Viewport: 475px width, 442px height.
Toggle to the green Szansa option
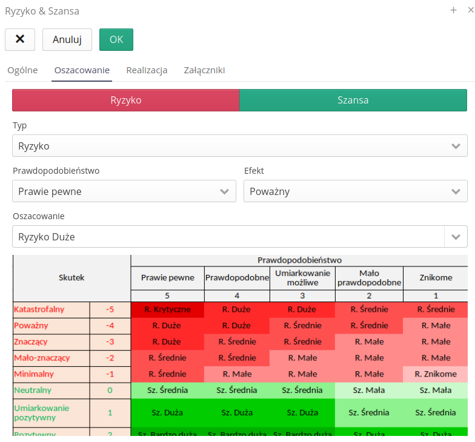353,101
